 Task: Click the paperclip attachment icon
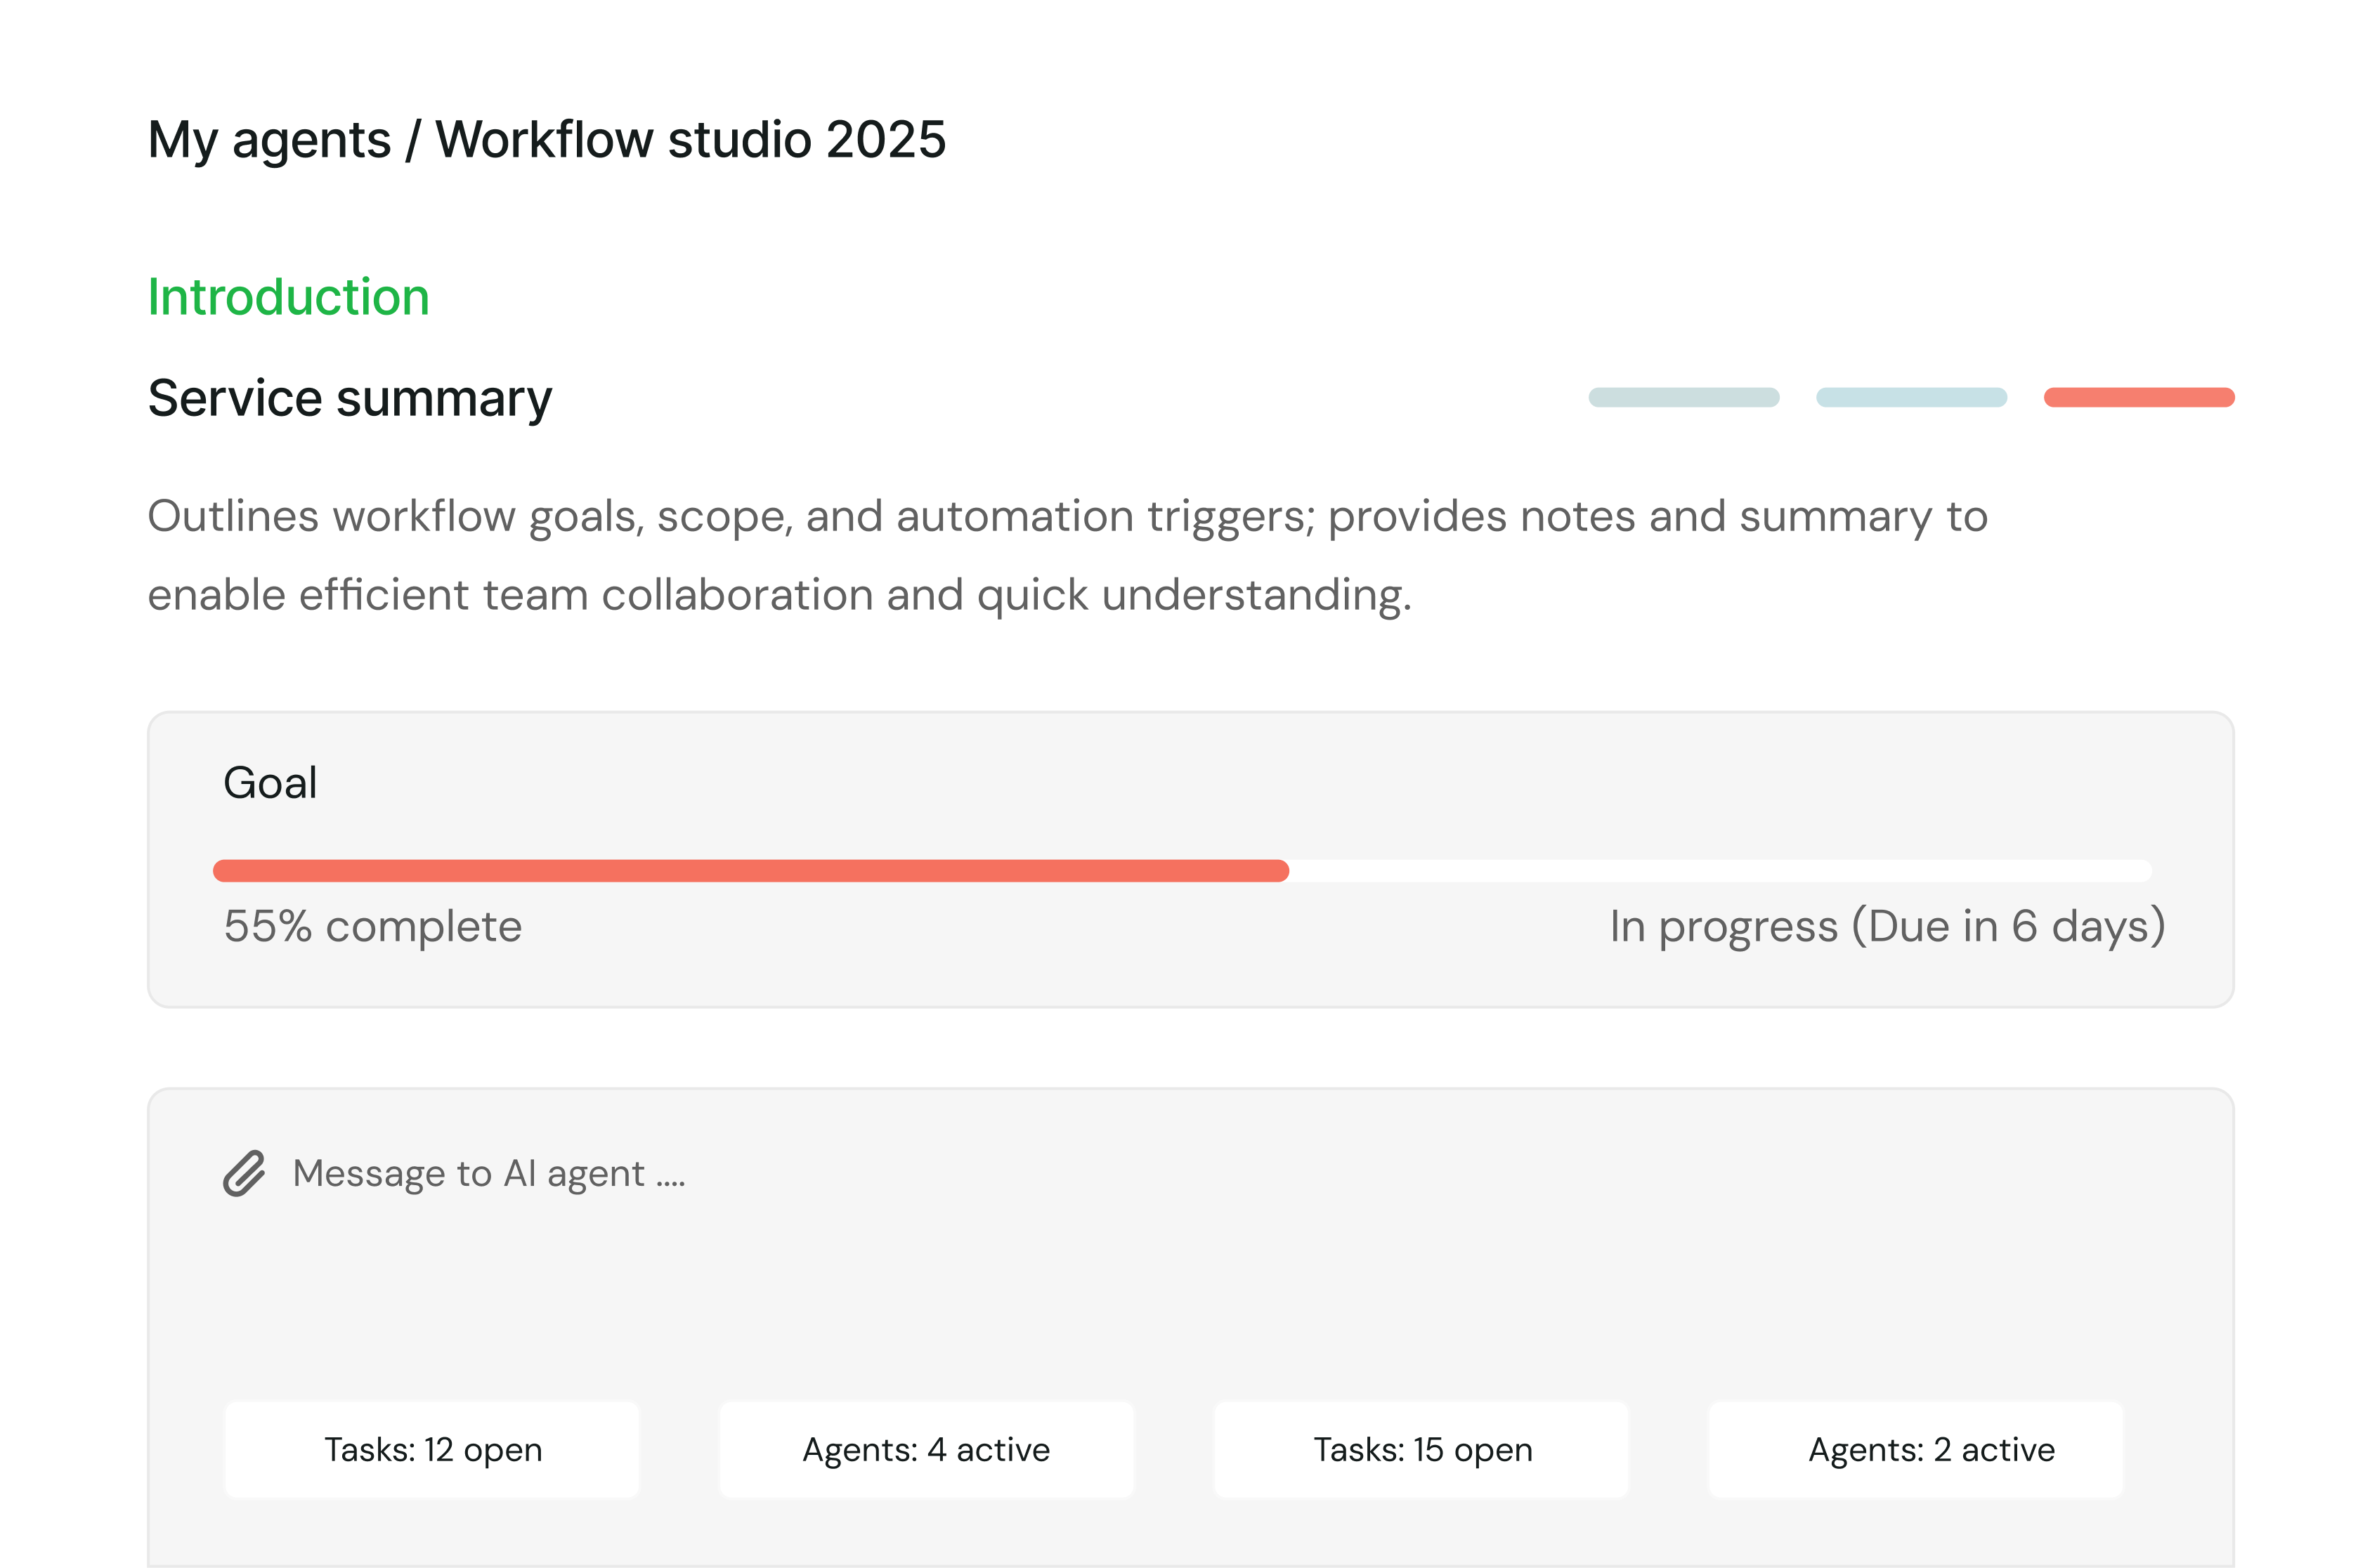(x=244, y=1173)
